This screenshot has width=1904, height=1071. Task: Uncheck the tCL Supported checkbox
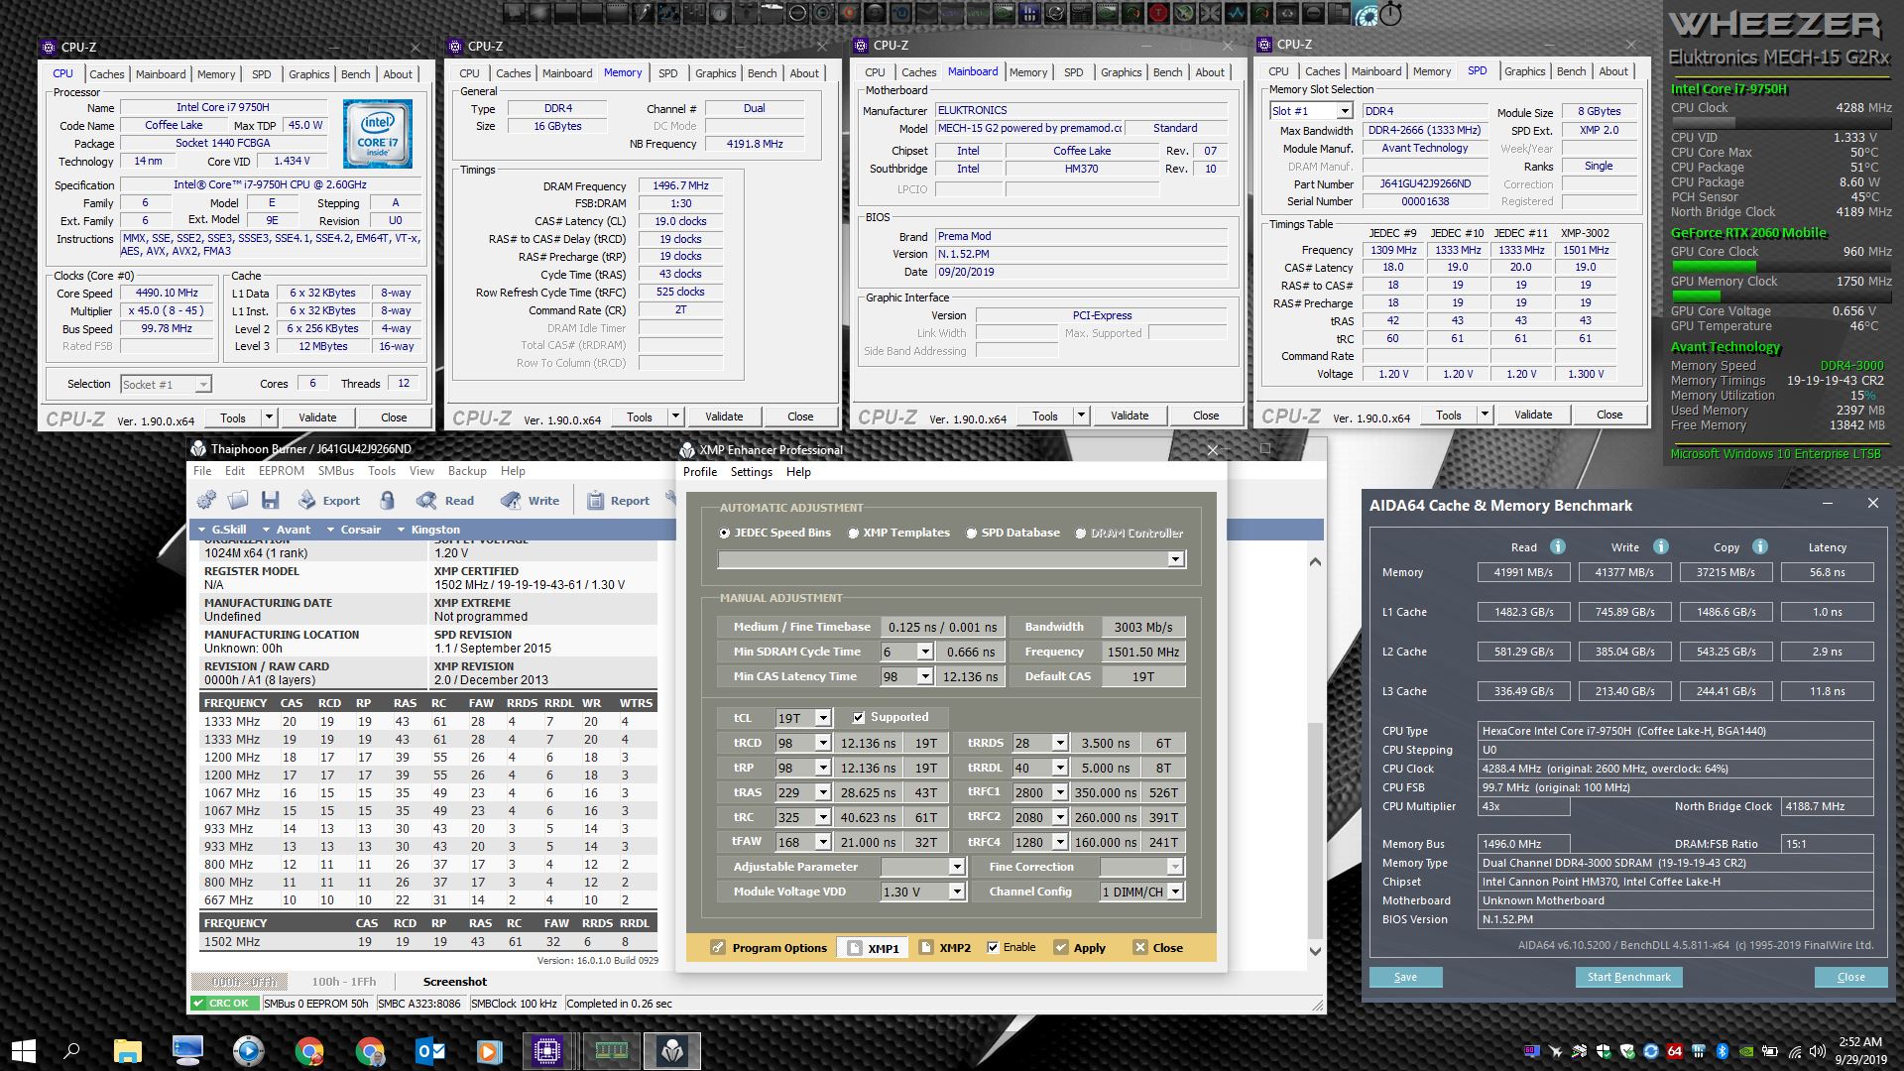click(859, 717)
